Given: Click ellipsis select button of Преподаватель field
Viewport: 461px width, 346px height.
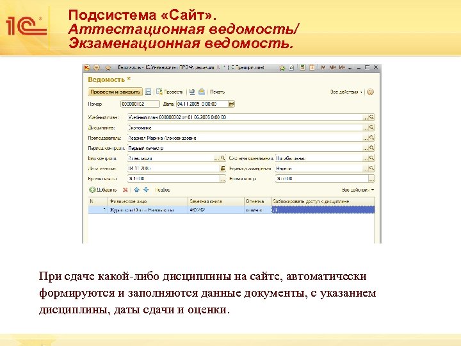Looking at the screenshot, I should pyautogui.click(x=366, y=138).
